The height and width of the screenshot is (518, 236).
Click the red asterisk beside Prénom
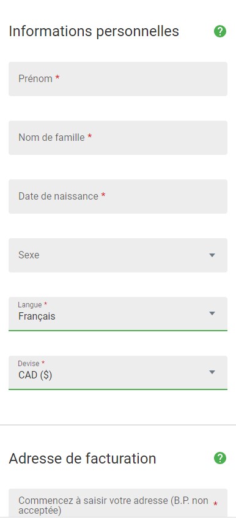57,78
